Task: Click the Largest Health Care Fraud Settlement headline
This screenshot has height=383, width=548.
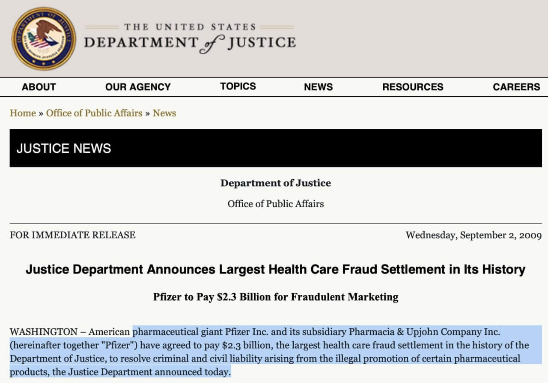Action: click(x=275, y=270)
